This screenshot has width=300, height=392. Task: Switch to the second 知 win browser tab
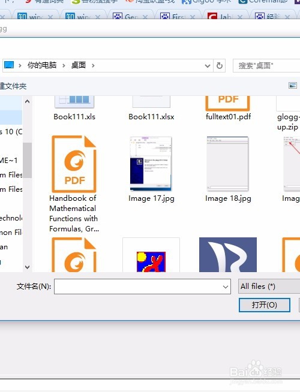coord(83,17)
